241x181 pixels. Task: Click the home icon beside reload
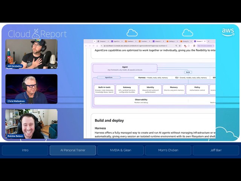tap(97, 46)
